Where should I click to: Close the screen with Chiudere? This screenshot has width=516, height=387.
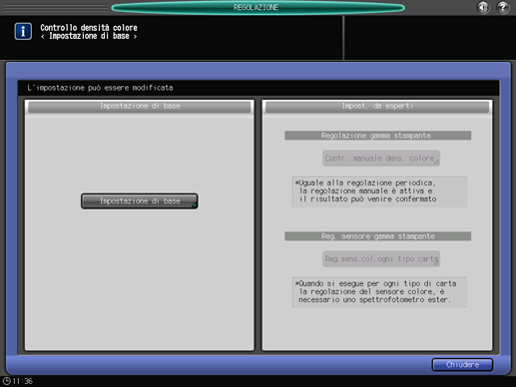[x=462, y=365]
